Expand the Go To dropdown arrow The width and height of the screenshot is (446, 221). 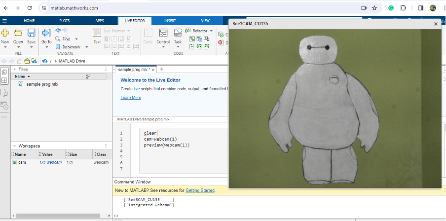[x=46, y=47]
